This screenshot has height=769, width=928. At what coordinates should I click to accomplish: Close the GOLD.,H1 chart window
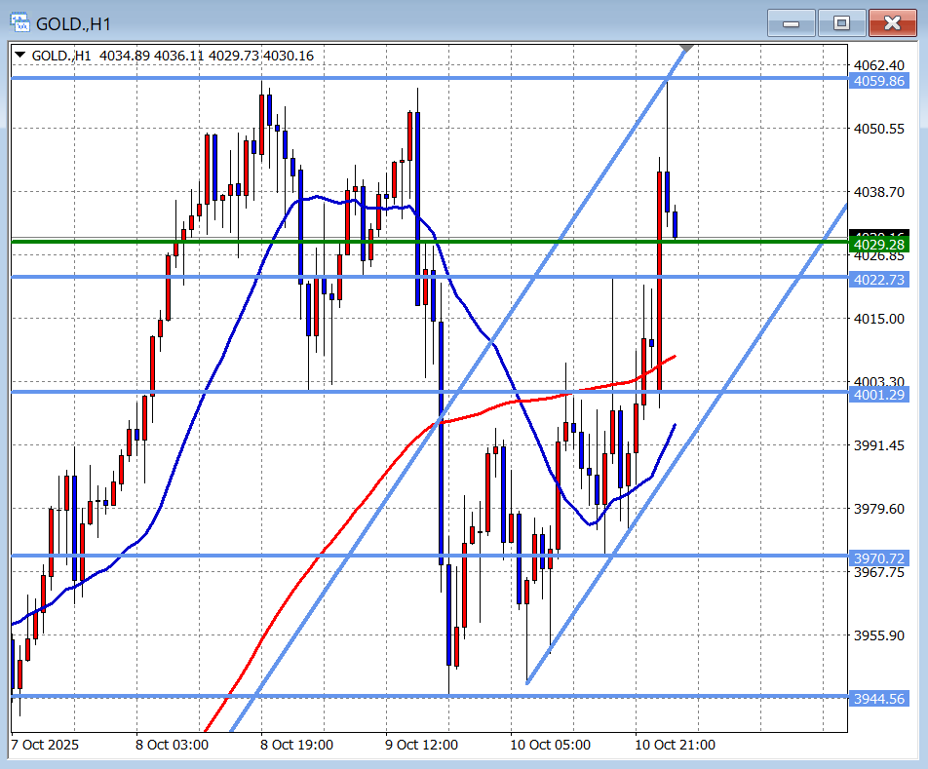[892, 23]
